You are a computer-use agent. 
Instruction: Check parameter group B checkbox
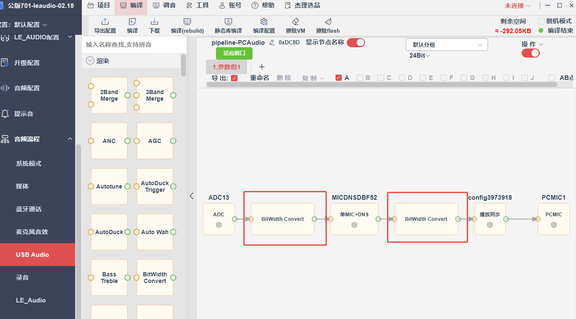point(360,77)
